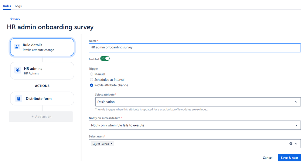Viewport: 303px width, 165px height.
Task: Click the back arrow icon
Action: [x=12, y=19]
